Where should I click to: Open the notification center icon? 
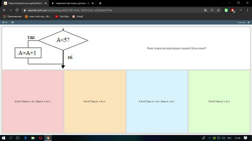click(x=245, y=138)
